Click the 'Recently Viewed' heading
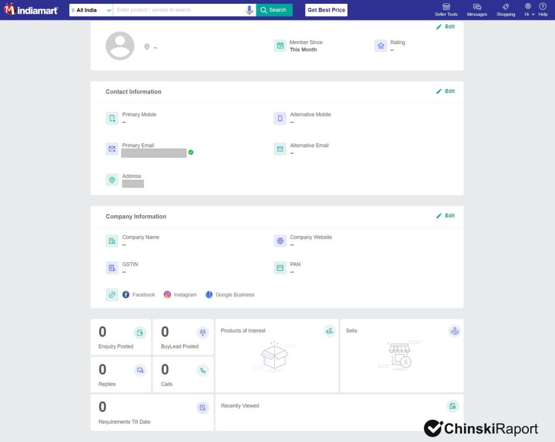The image size is (555, 442). click(240, 406)
